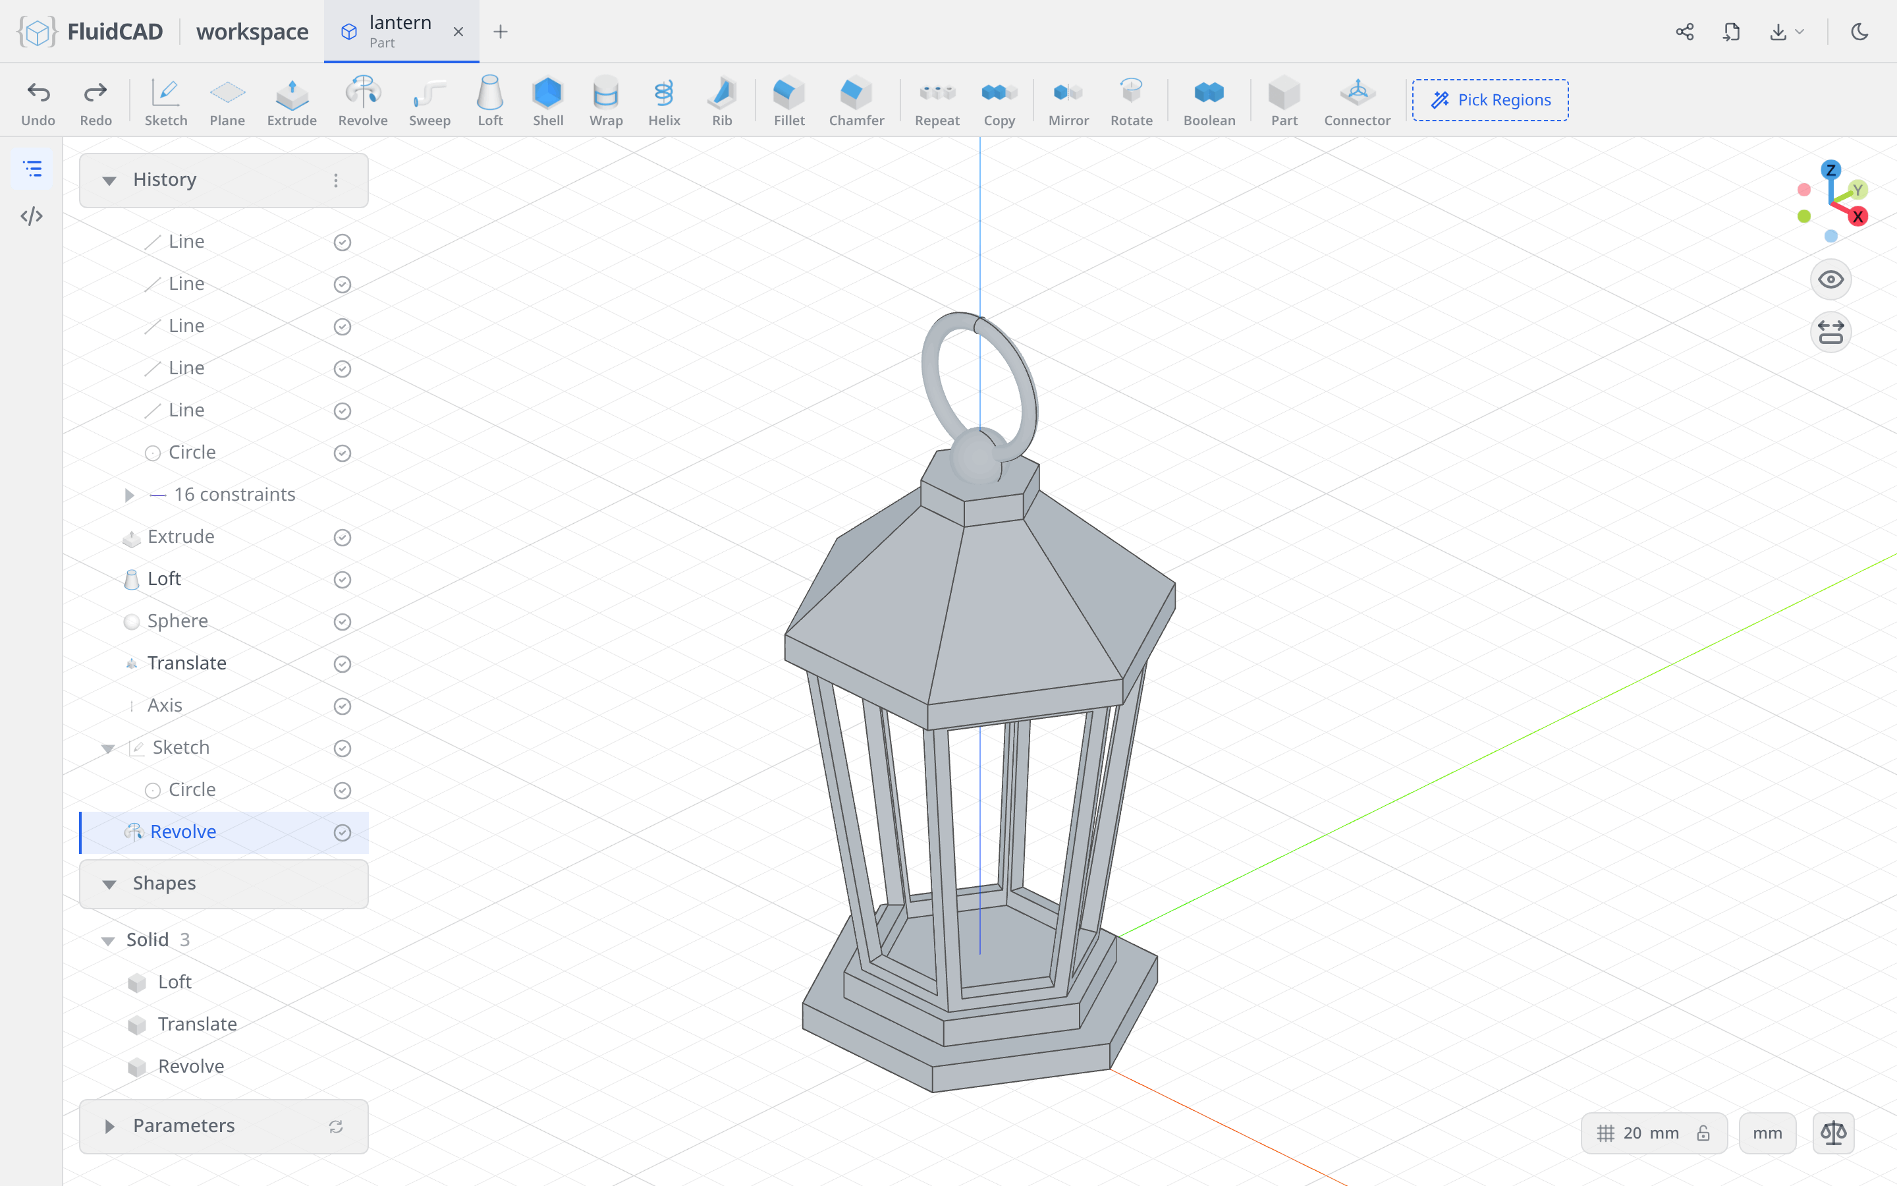Apply the Fillet tool
The height and width of the screenshot is (1186, 1897).
tap(789, 101)
